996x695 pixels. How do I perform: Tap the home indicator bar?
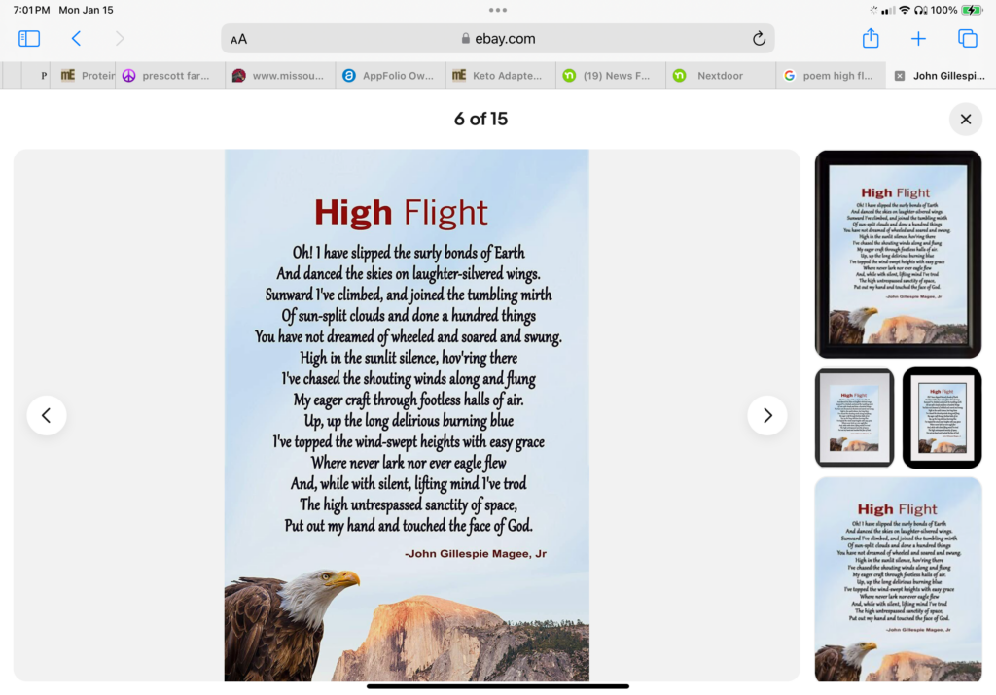[x=498, y=686]
